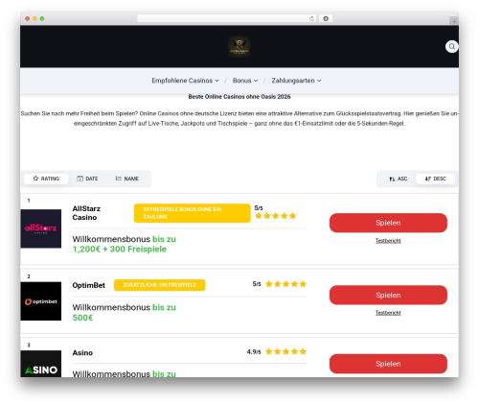Minimize window with yellow button
This screenshot has height=406, width=479.
(34, 18)
